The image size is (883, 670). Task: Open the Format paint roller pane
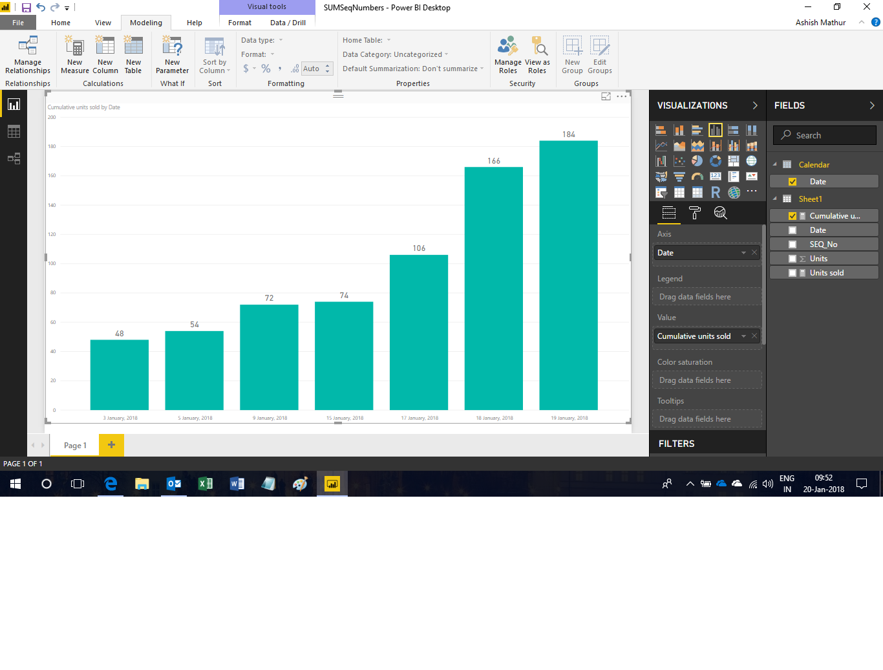(x=695, y=213)
